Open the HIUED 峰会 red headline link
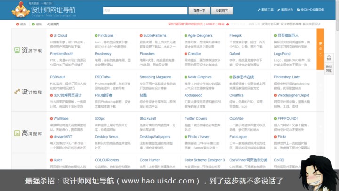 (x=196, y=24)
